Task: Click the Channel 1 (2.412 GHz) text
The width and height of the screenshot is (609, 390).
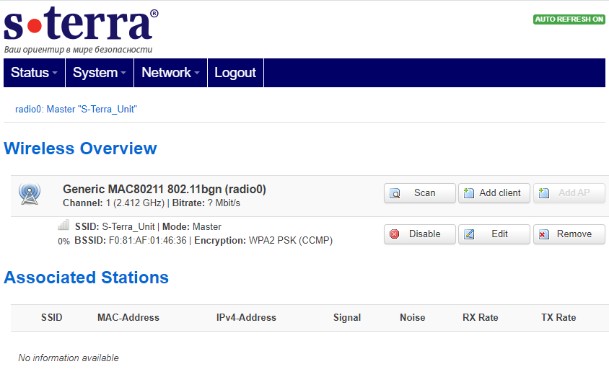Action: tap(113, 203)
